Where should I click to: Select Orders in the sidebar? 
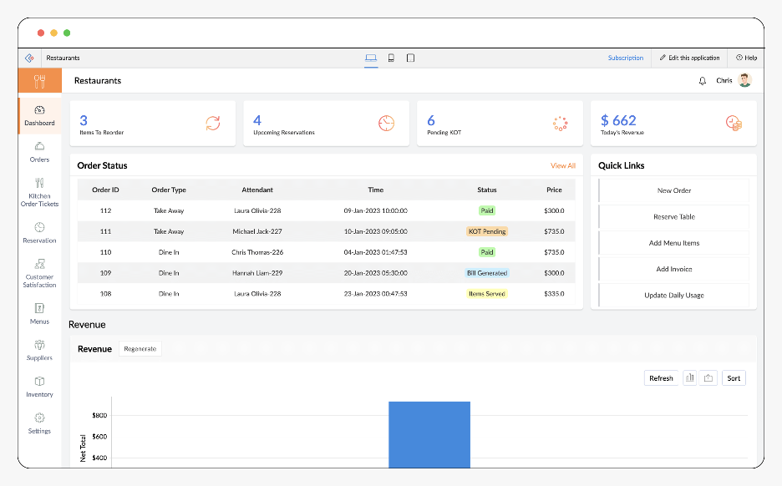pyautogui.click(x=38, y=154)
